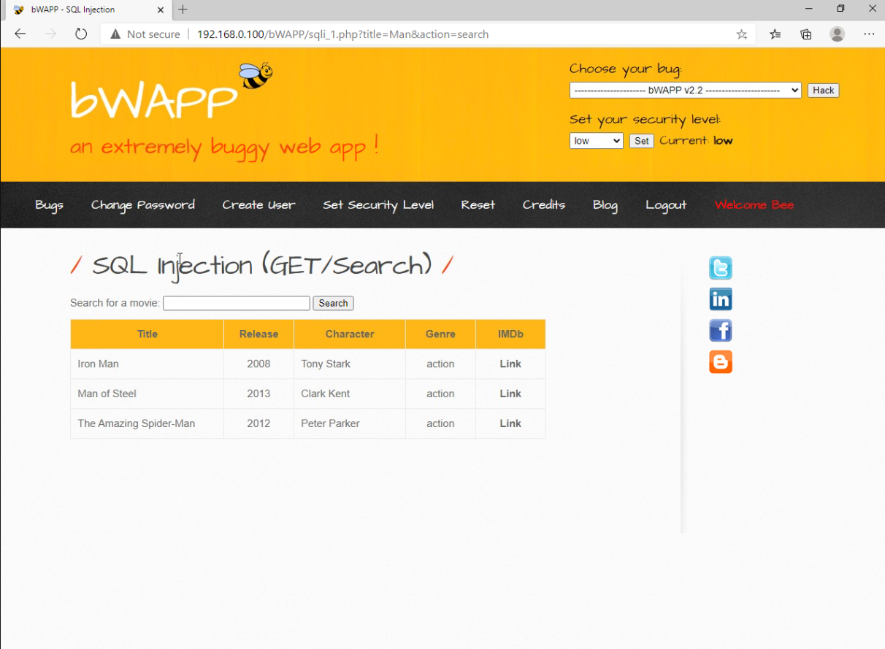885x649 pixels.
Task: Open IMDb Link for The Amazing Spider-Man
Action: point(510,423)
